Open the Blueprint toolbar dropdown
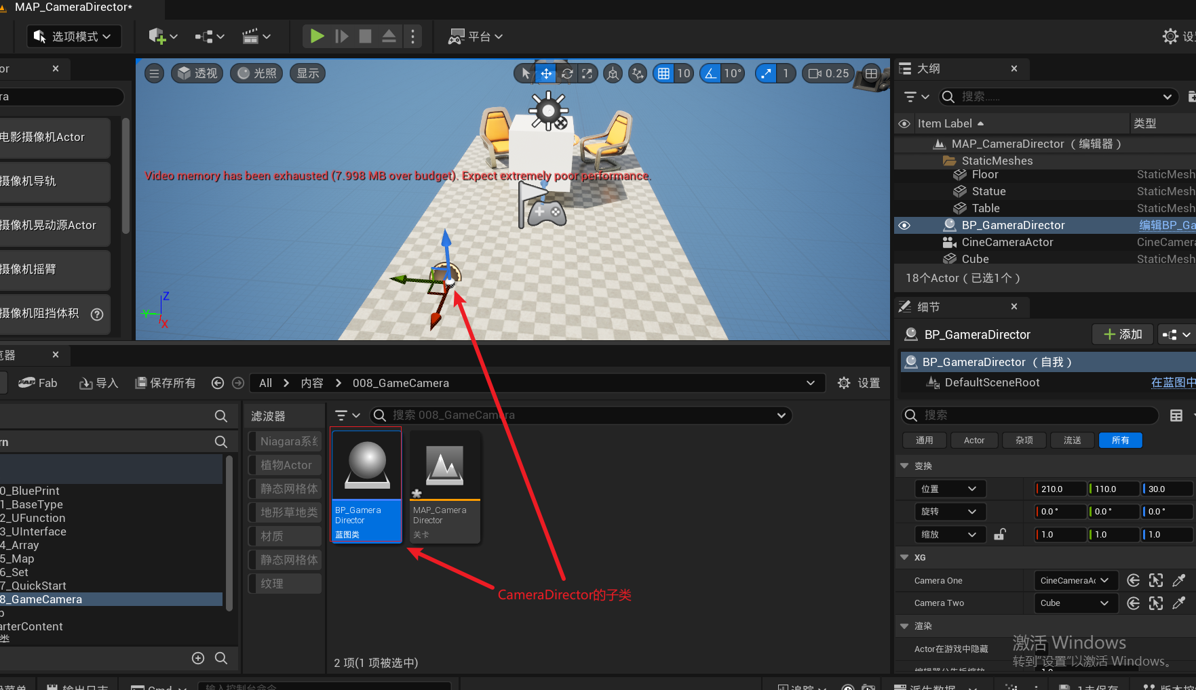 coord(210,37)
